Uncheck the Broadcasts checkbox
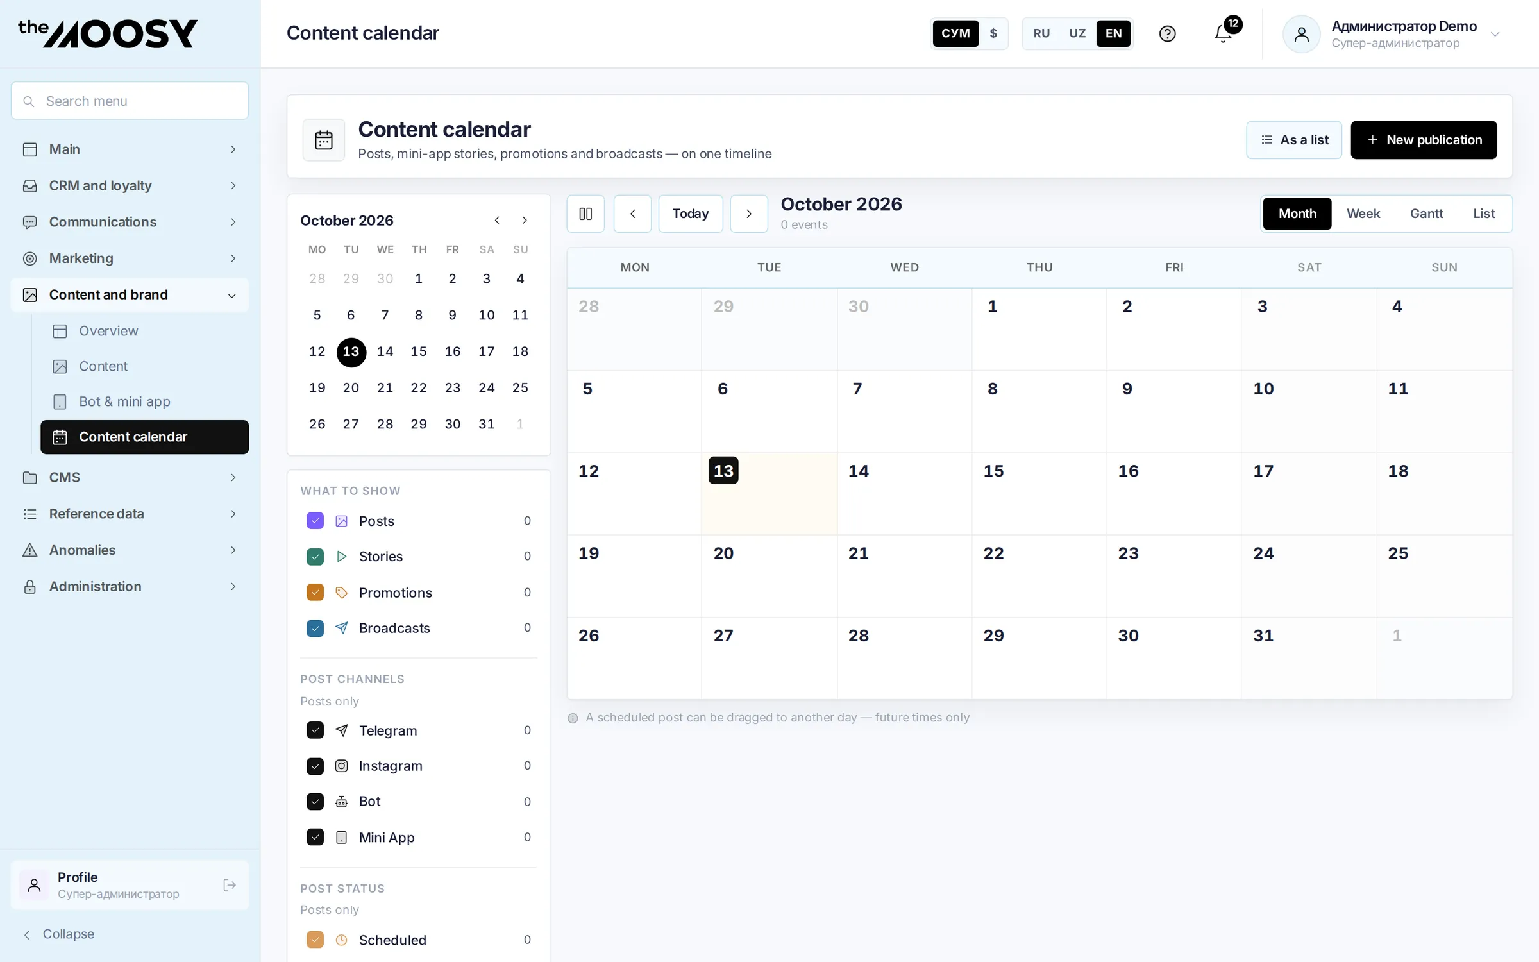The height and width of the screenshot is (962, 1539). (x=315, y=628)
